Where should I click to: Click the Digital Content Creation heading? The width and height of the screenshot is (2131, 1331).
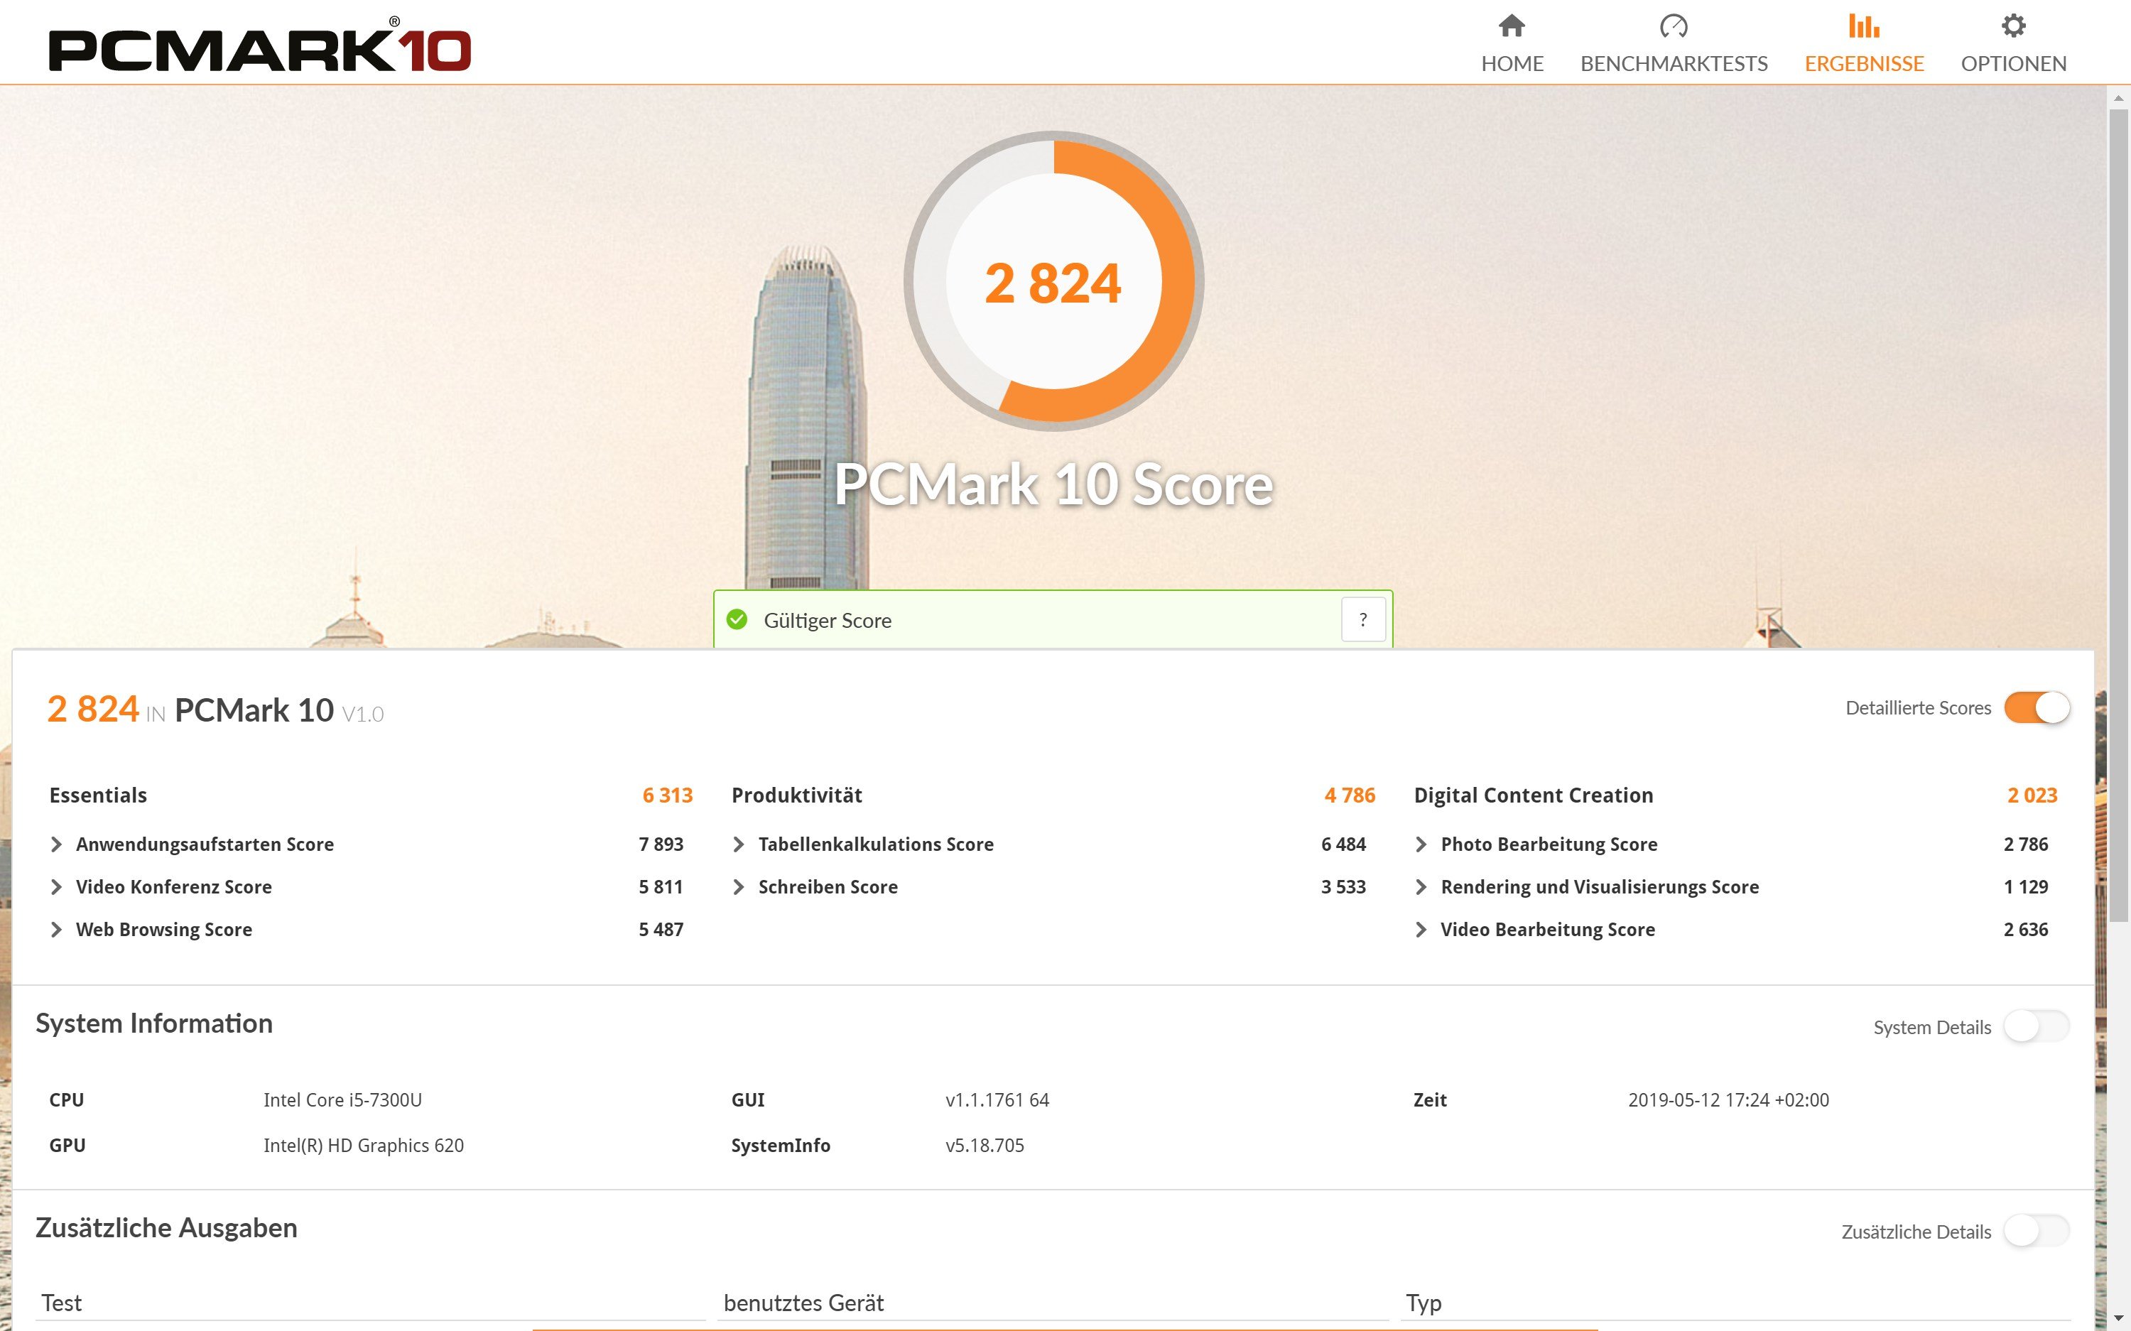point(1534,795)
